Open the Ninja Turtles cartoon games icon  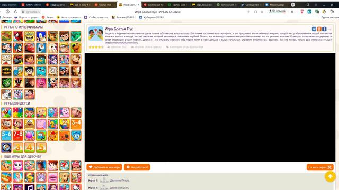(x=6, y=36)
